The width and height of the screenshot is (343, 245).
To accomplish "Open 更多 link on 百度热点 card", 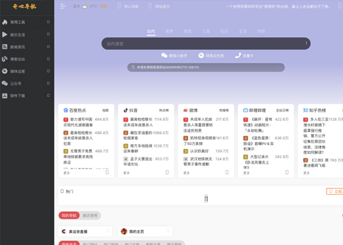I will click(66, 173).
